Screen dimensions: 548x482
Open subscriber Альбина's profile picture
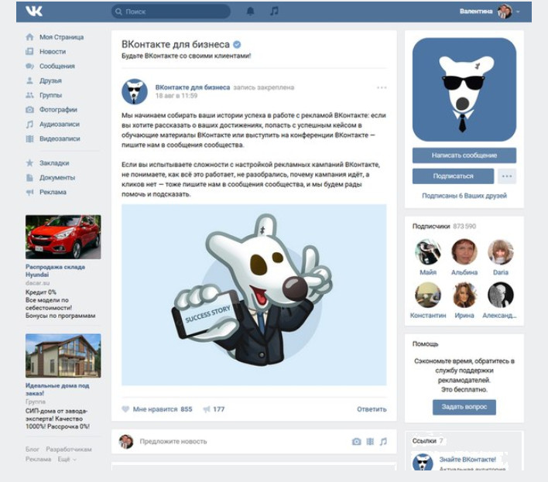pos(464,251)
